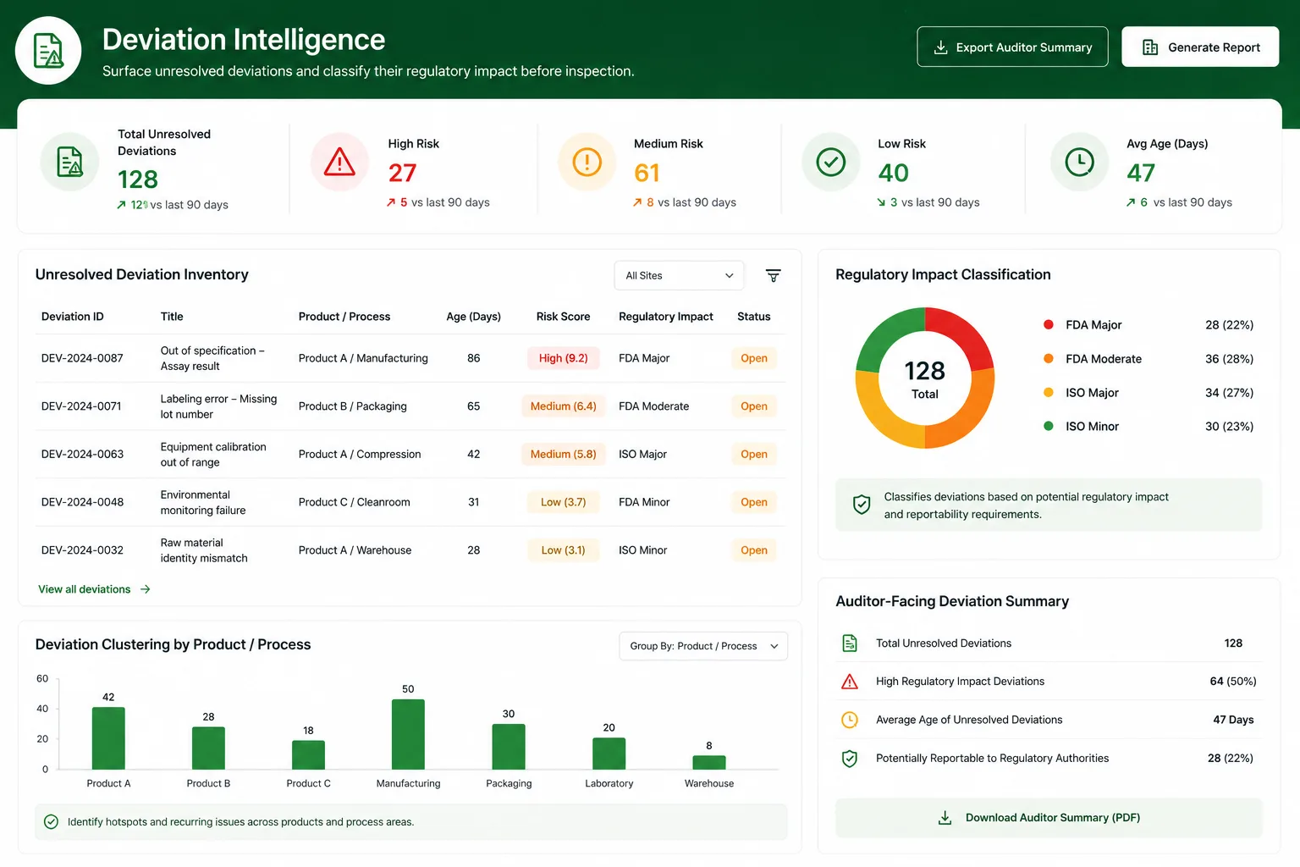The height and width of the screenshot is (867, 1300).
Task: Click the red triangle icon beside High Regulatory Impact
Action: click(850, 682)
